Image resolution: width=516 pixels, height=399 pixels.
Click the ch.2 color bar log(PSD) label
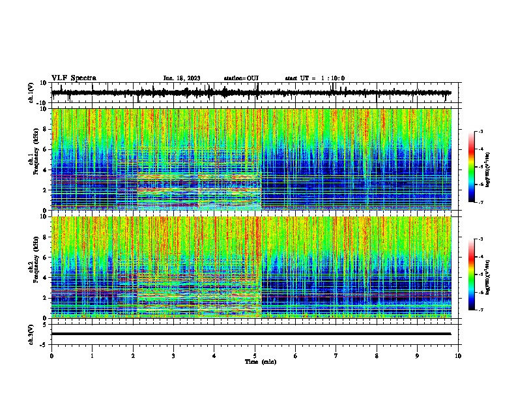pos(488,277)
